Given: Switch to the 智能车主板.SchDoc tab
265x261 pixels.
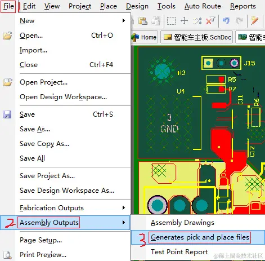Looking at the screenshot, I should coord(197,37).
